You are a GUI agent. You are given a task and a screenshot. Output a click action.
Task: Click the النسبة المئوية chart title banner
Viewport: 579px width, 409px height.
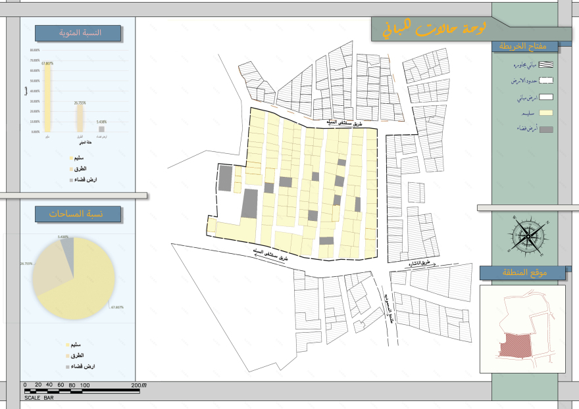(78, 33)
